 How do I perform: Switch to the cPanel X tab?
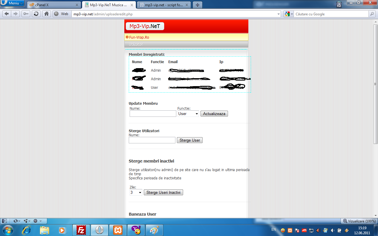click(54, 5)
